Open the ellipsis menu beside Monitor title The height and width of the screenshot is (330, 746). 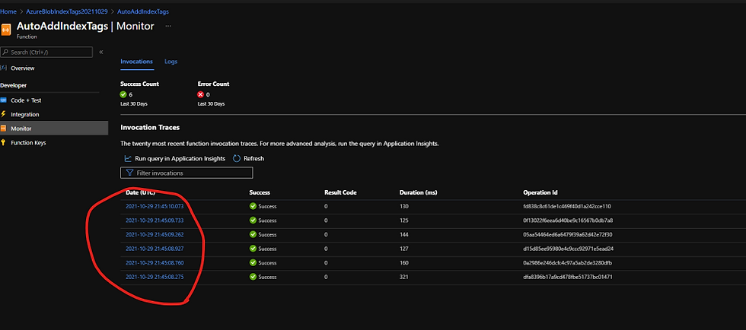(x=168, y=27)
